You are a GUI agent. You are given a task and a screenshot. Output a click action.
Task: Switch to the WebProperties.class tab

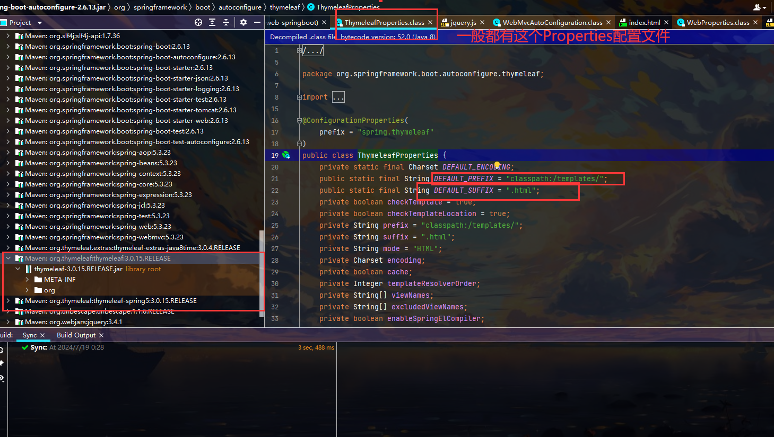point(717,22)
